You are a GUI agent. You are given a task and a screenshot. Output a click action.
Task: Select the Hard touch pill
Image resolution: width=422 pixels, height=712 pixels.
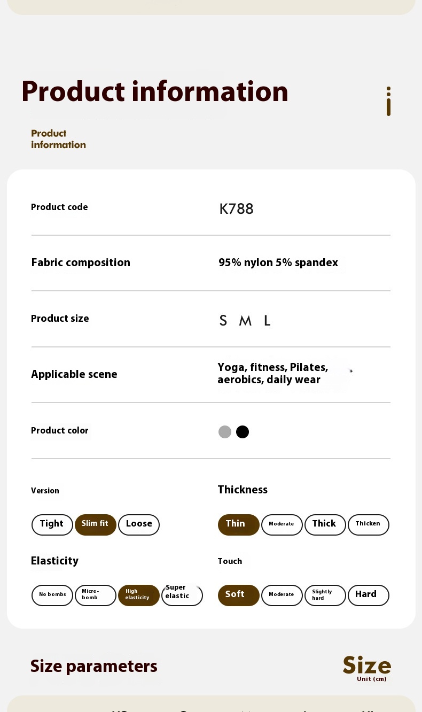pos(368,595)
